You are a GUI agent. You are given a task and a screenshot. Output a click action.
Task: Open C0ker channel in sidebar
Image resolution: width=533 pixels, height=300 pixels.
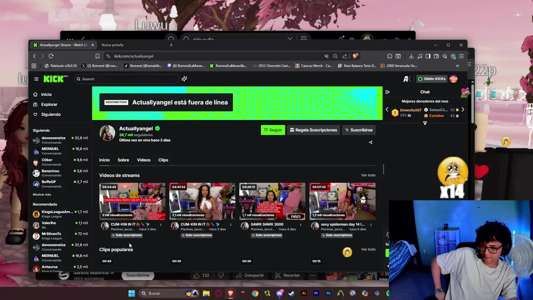click(x=60, y=162)
